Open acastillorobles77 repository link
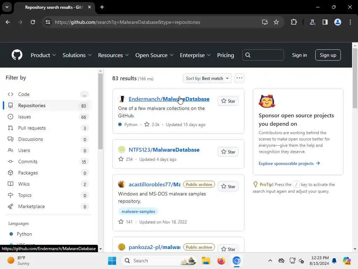The height and width of the screenshot is (269, 358). (154, 184)
